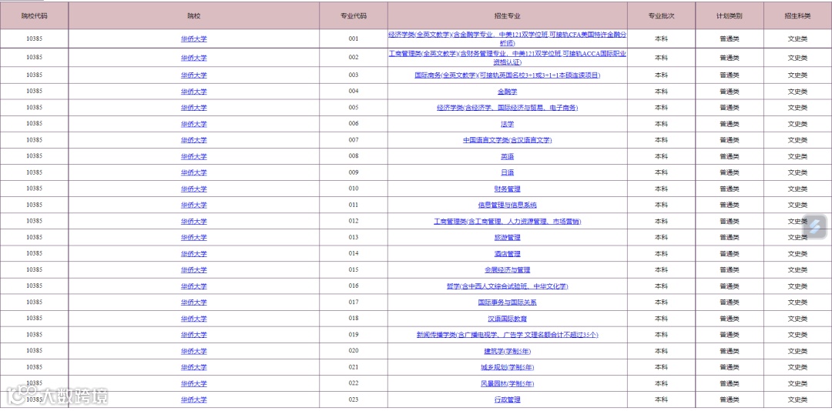Select the major code cell 021
Image resolution: width=832 pixels, height=411 pixels.
[x=354, y=367]
